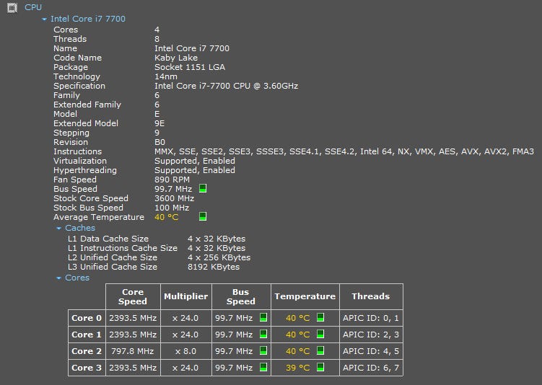Click the Bus Speed column header
Image resolution: width=542 pixels, height=385 pixels.
tap(241, 296)
